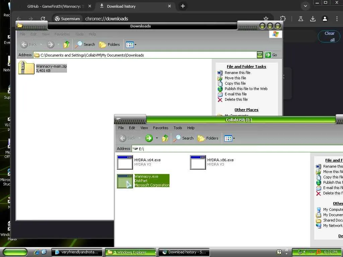Image resolution: width=343 pixels, height=257 pixels.
Task: Select Wannacry-main.zip file name text
Action: (51, 66)
